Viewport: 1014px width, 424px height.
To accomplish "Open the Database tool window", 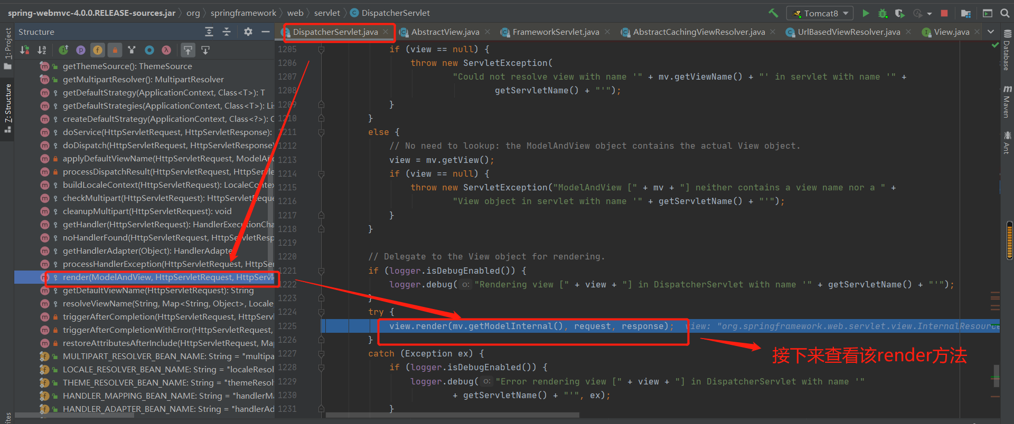I will pyautogui.click(x=1007, y=50).
